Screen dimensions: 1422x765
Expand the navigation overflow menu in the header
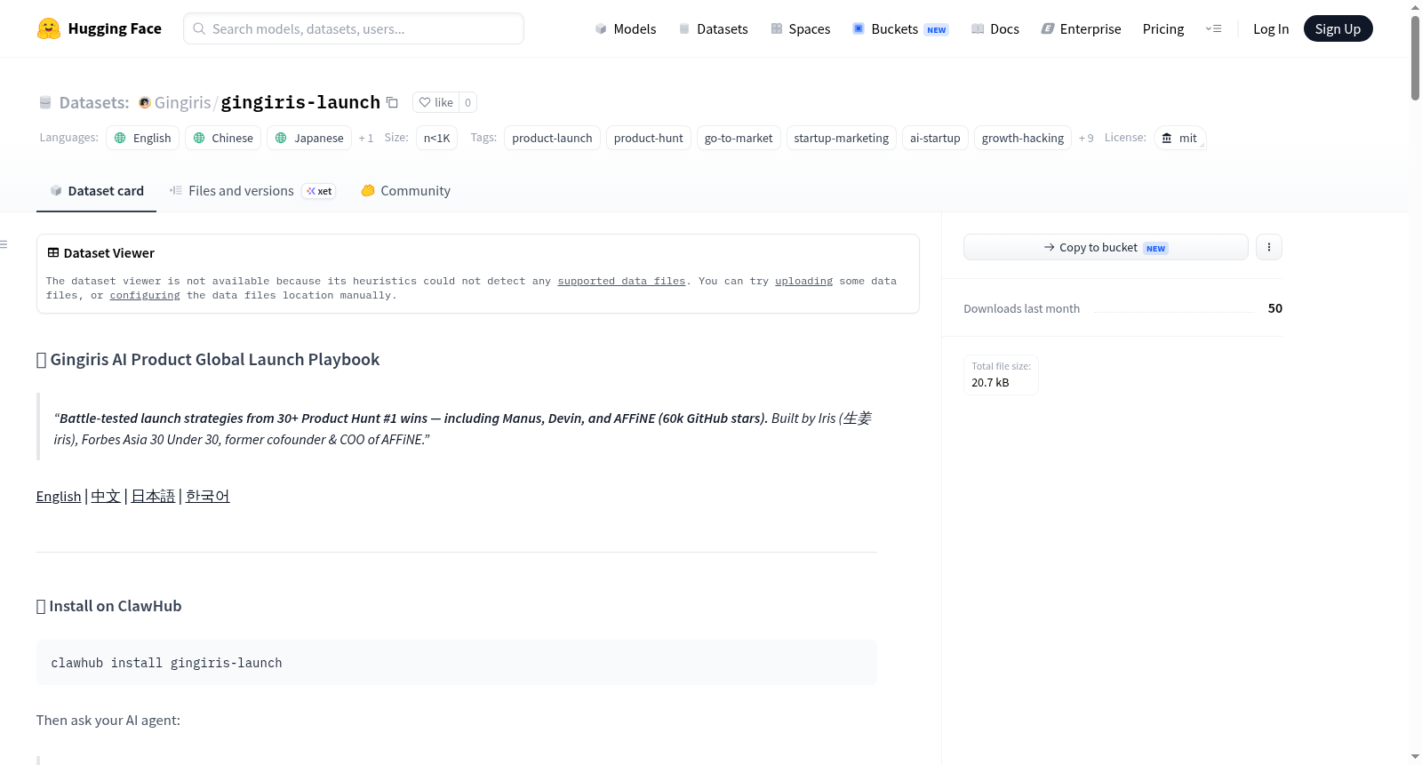(1213, 28)
